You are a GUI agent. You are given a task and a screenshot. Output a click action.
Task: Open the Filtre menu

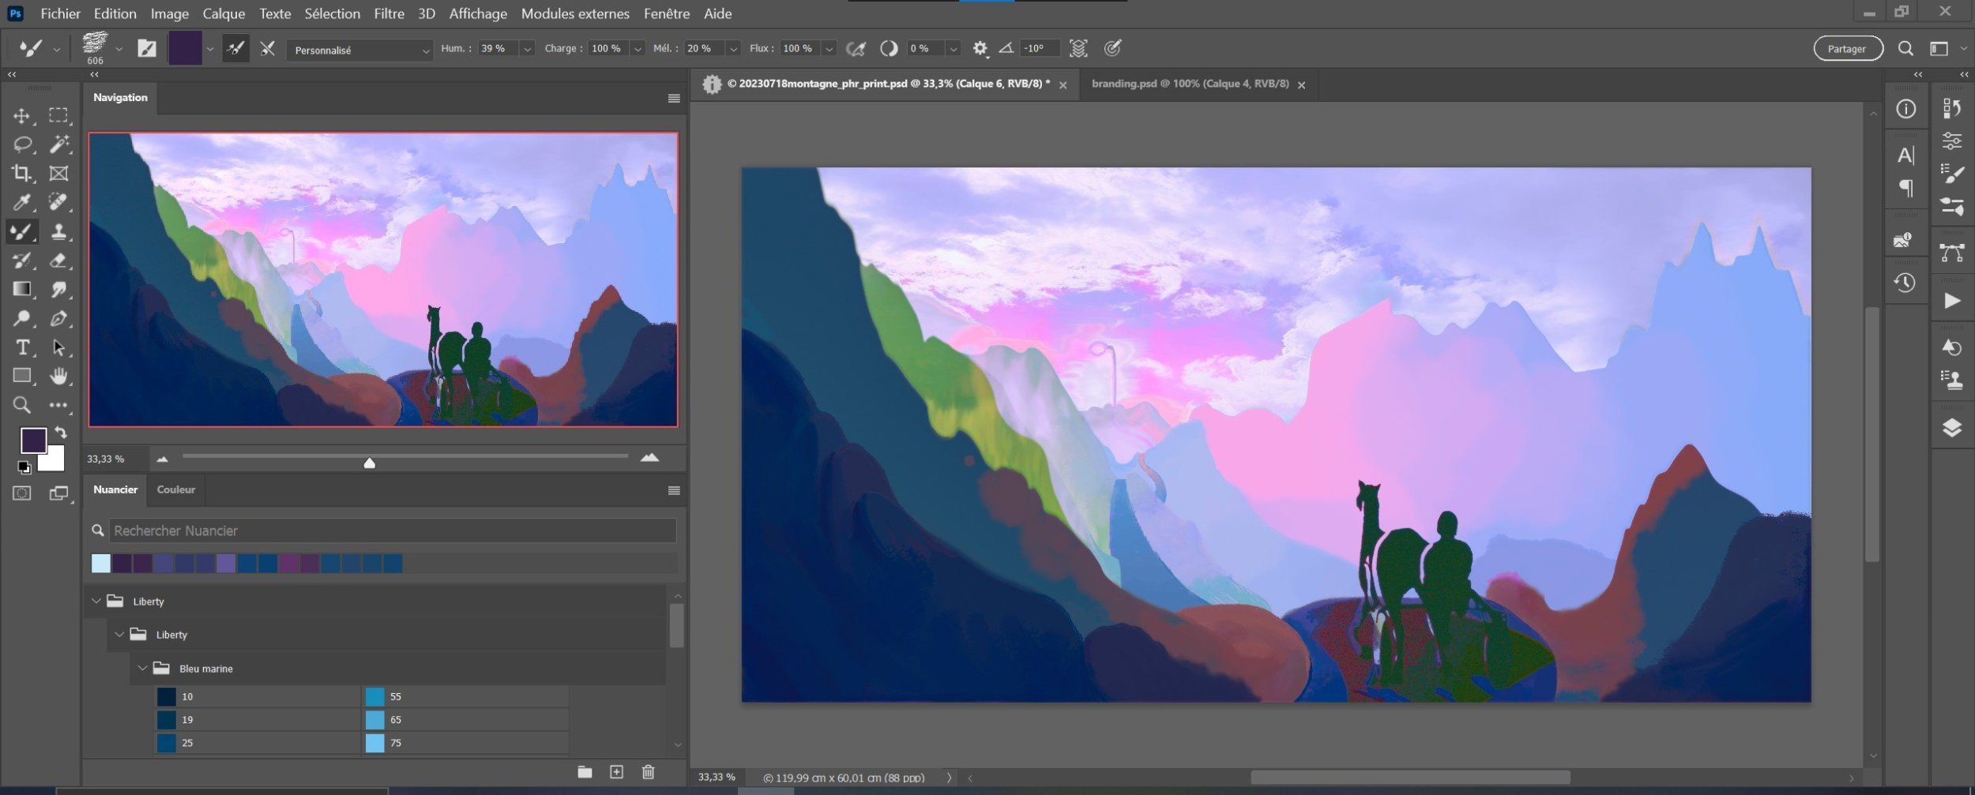coord(389,13)
